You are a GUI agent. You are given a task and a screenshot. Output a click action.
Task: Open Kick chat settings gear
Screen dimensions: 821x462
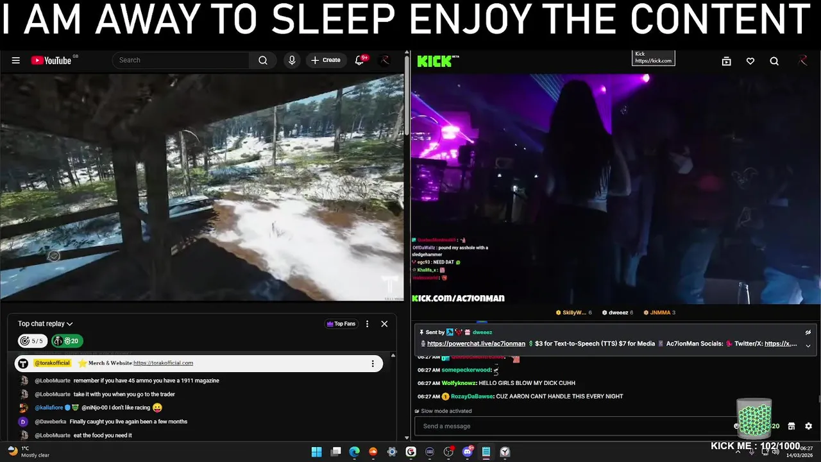coord(808,426)
